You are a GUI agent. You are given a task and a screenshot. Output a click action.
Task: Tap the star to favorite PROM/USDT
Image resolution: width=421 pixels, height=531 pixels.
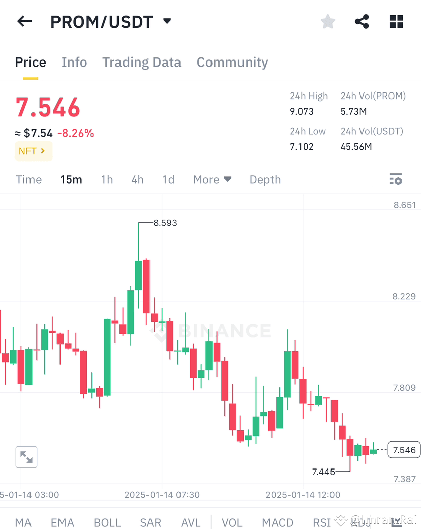(327, 21)
